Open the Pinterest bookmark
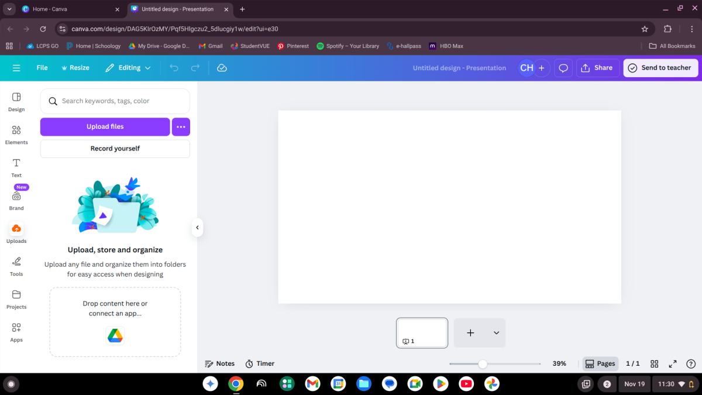Viewport: 702px width, 395px height. [x=293, y=46]
